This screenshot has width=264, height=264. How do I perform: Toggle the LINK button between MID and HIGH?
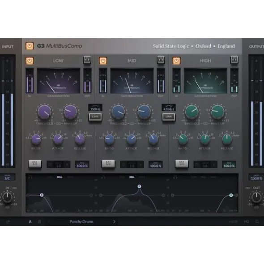(169, 117)
